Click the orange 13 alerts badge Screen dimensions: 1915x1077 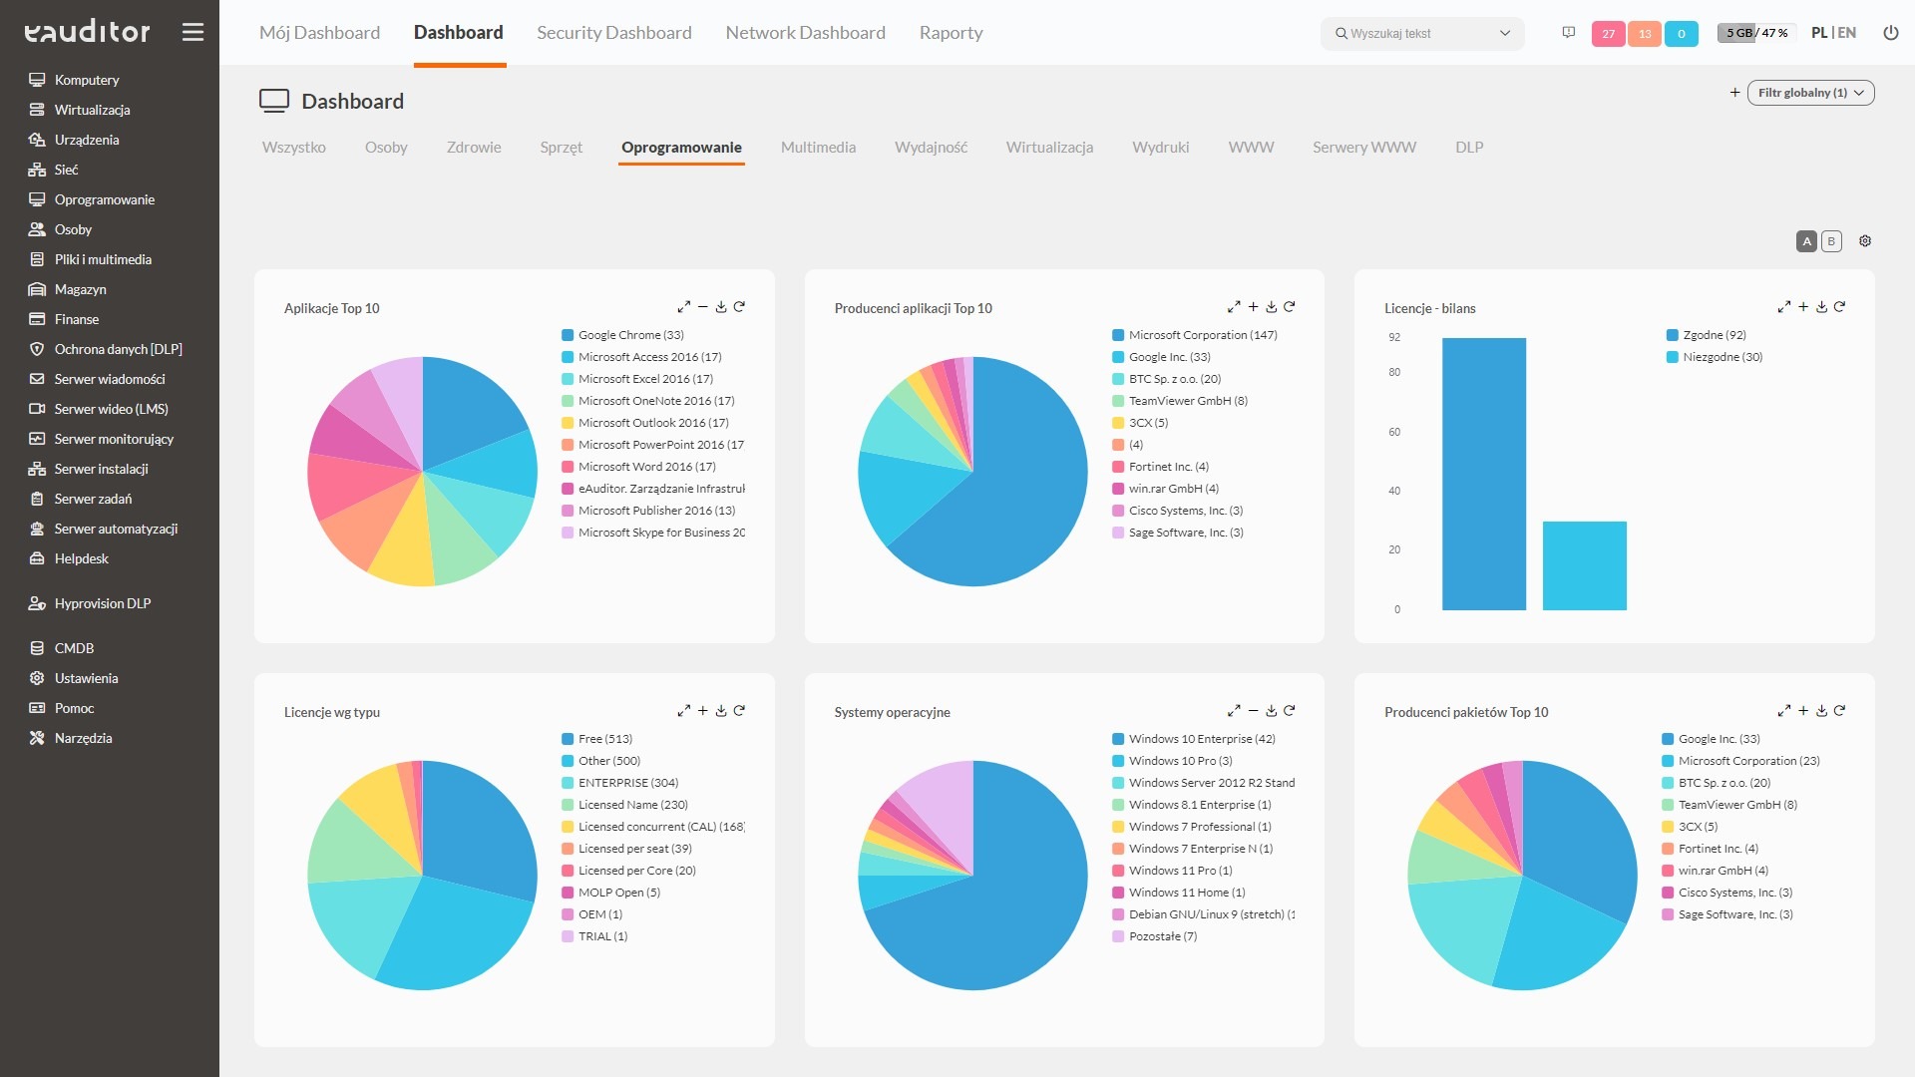point(1645,34)
